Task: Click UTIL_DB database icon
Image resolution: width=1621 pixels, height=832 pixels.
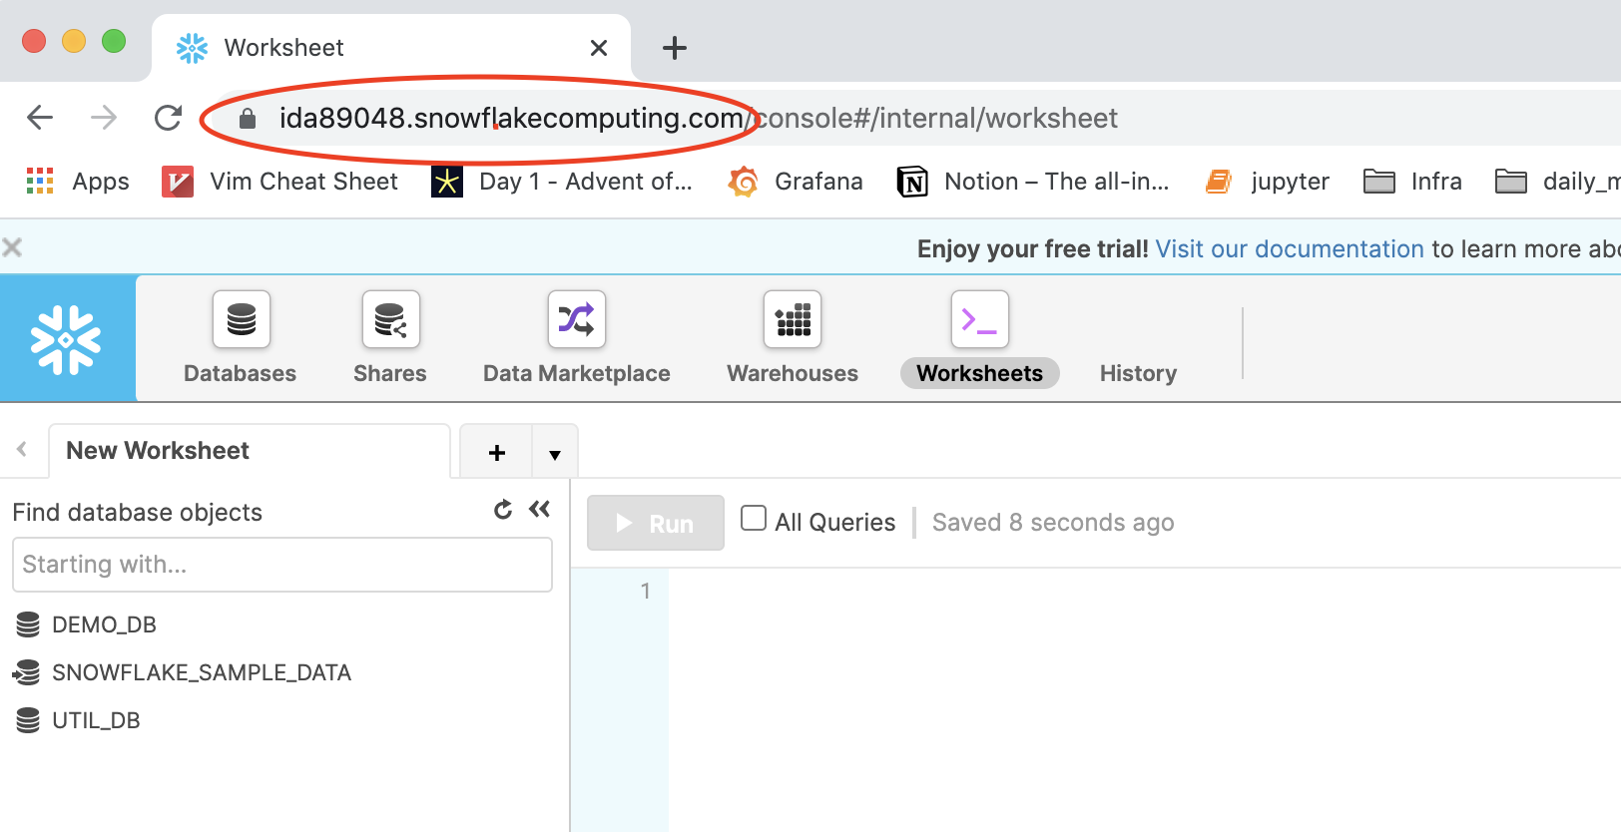Action: (x=28, y=720)
